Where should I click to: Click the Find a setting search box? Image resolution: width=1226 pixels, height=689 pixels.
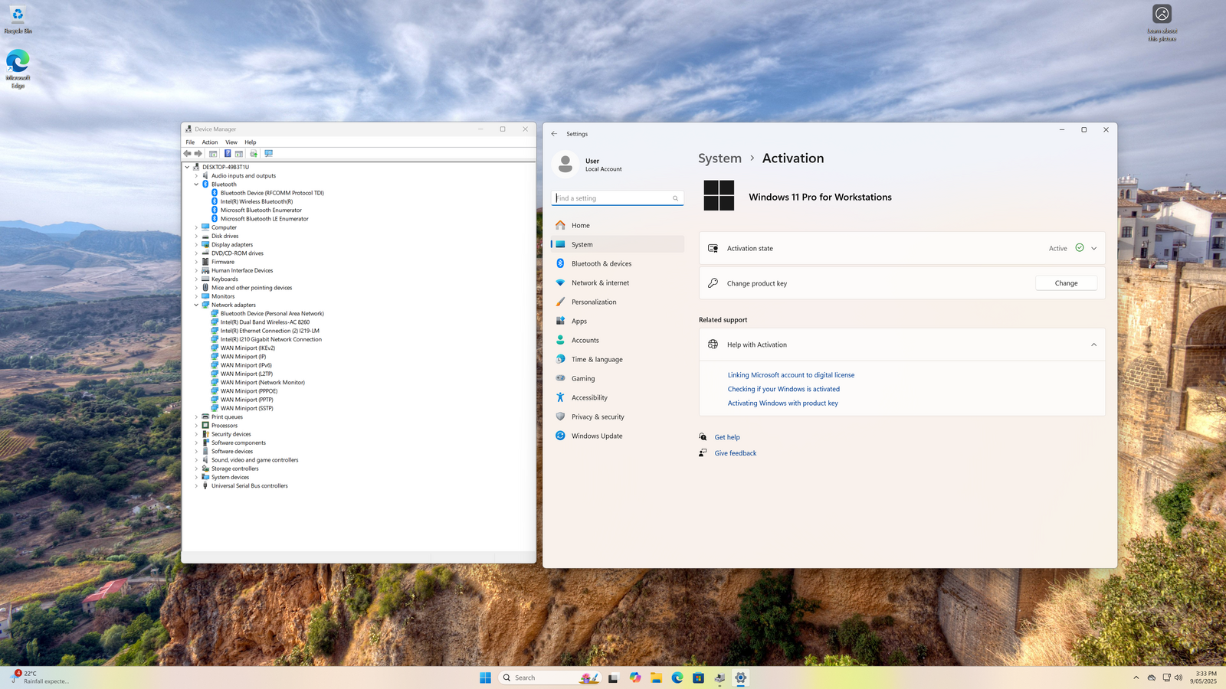[618, 198]
